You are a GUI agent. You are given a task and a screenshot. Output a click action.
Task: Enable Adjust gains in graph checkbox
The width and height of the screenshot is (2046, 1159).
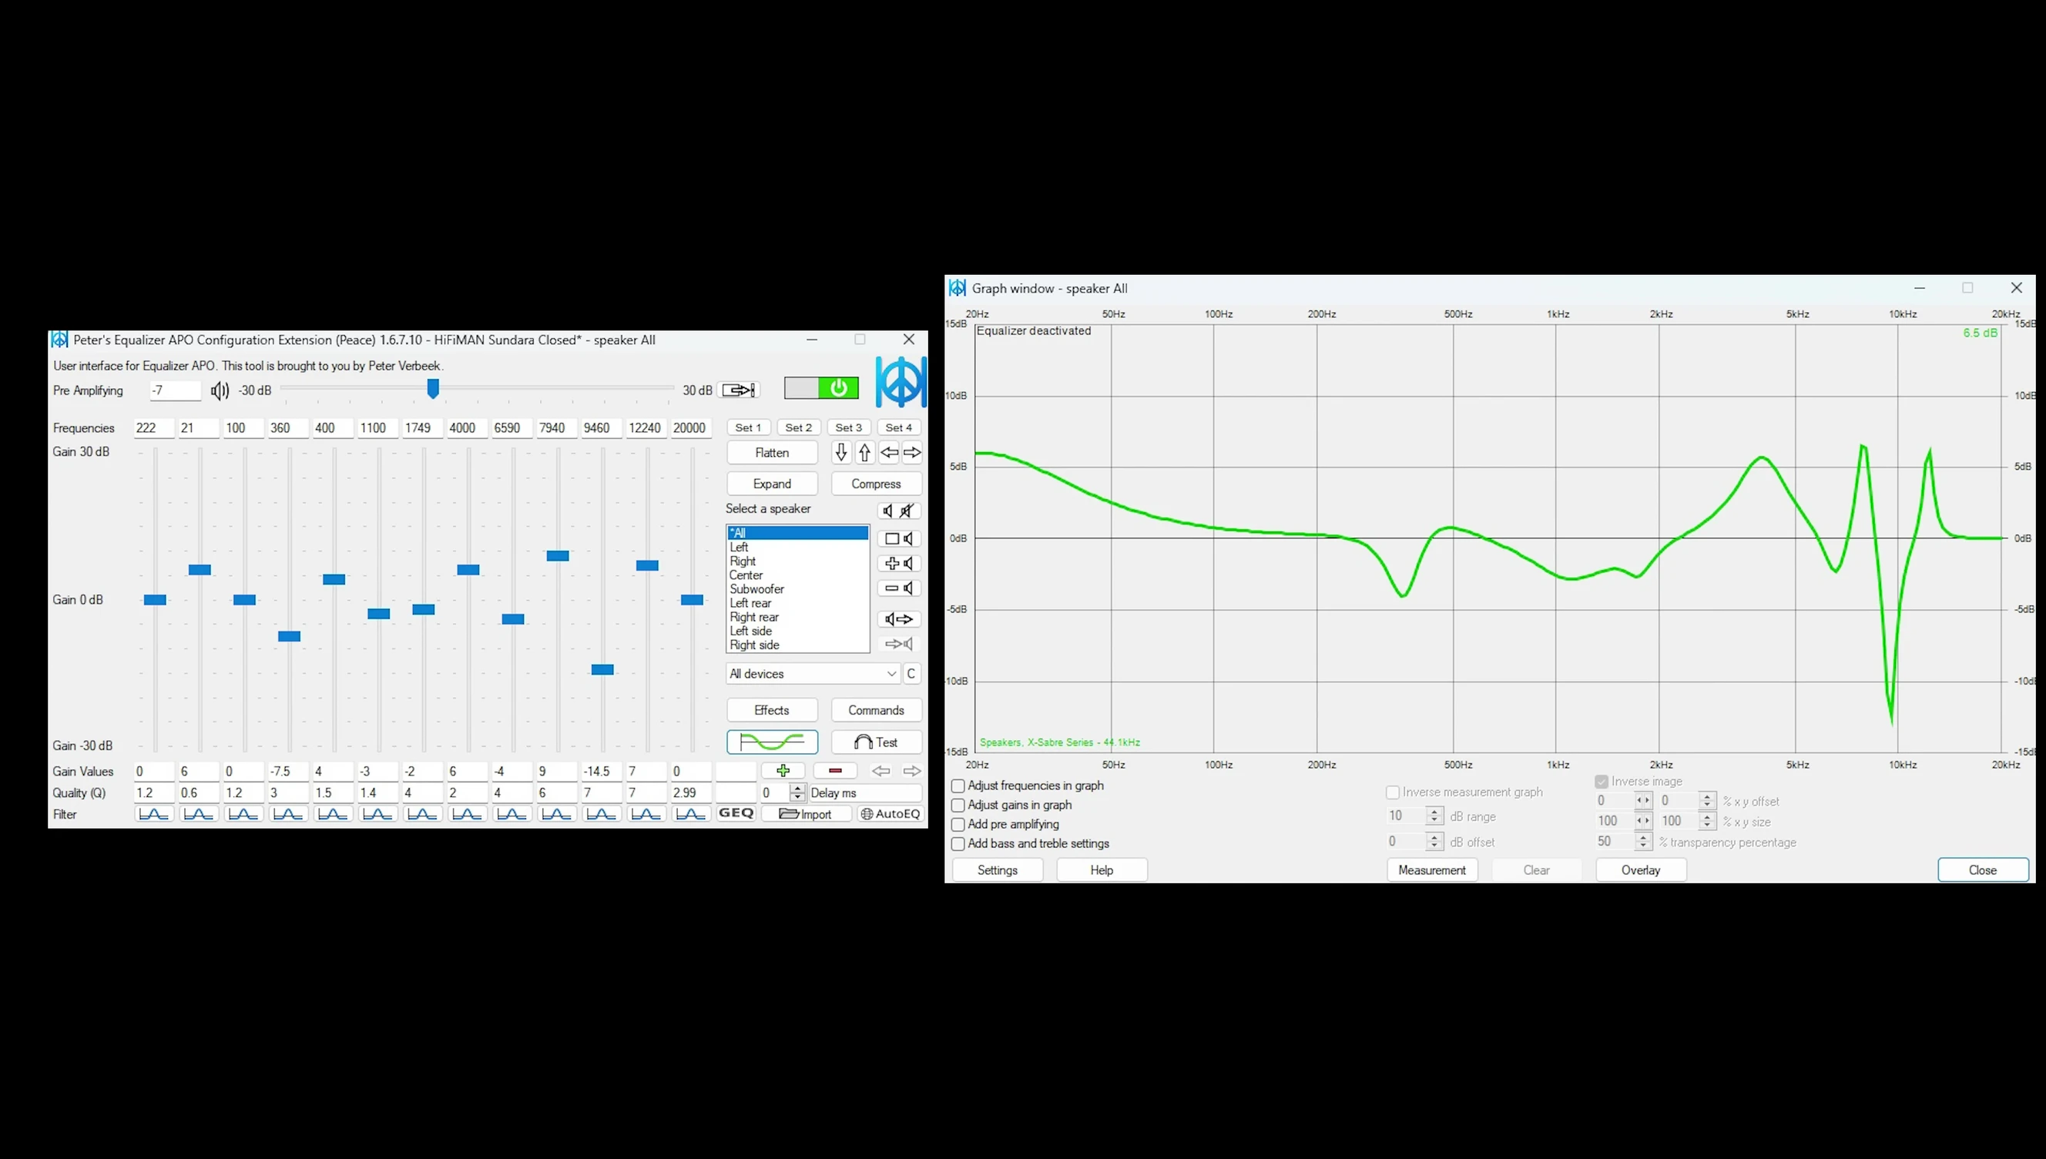pos(958,805)
